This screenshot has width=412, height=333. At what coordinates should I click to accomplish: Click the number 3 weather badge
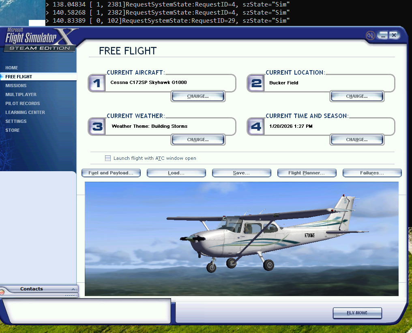[x=97, y=127]
